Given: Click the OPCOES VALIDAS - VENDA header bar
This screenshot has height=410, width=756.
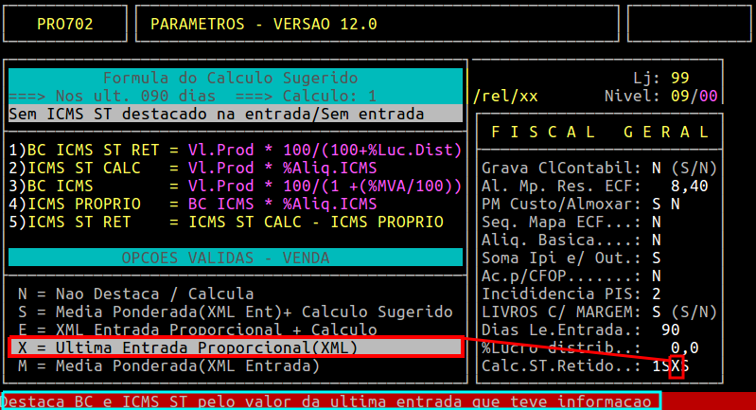Looking at the screenshot, I should tap(235, 258).
